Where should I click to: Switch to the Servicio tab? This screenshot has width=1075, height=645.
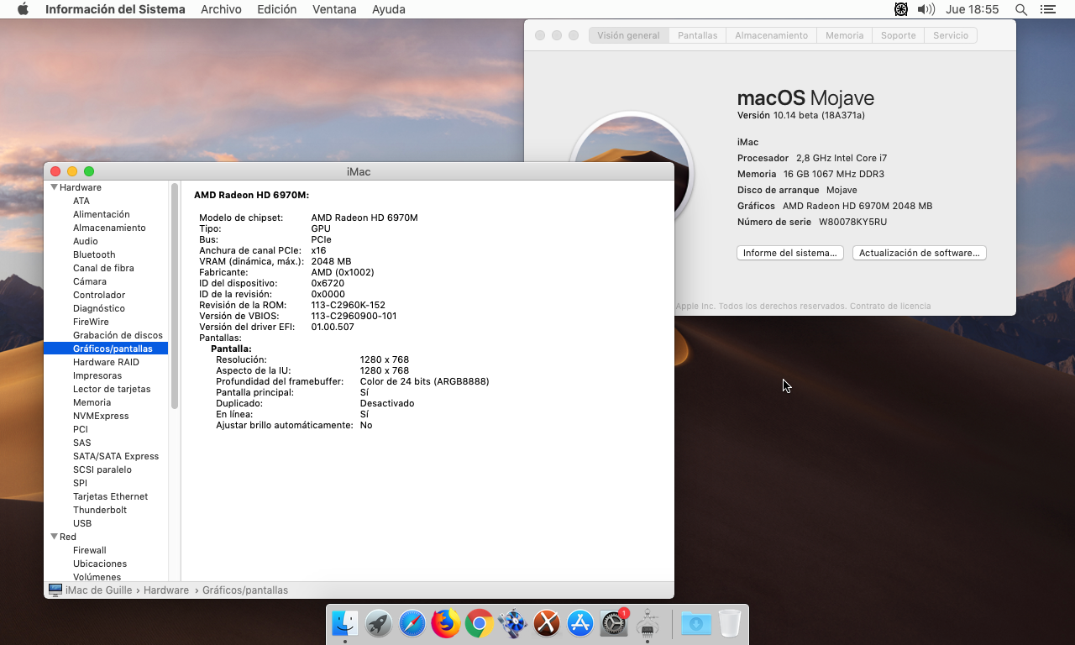coord(951,35)
